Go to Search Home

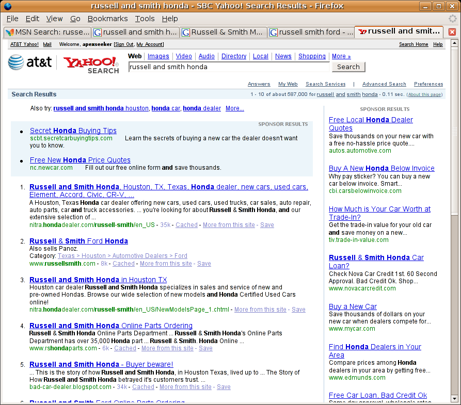(x=414, y=44)
